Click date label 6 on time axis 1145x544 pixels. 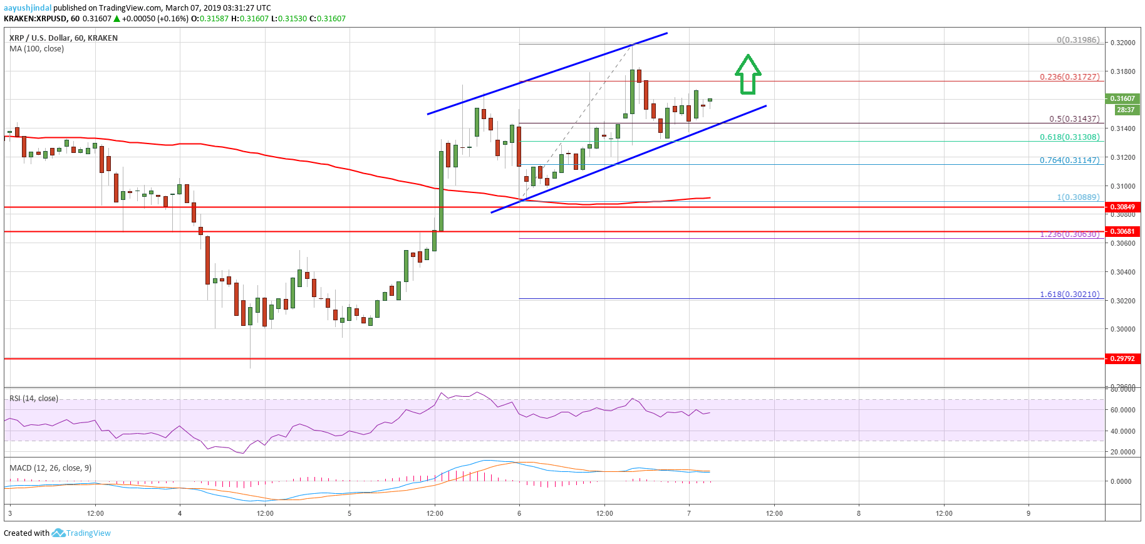[x=519, y=513]
